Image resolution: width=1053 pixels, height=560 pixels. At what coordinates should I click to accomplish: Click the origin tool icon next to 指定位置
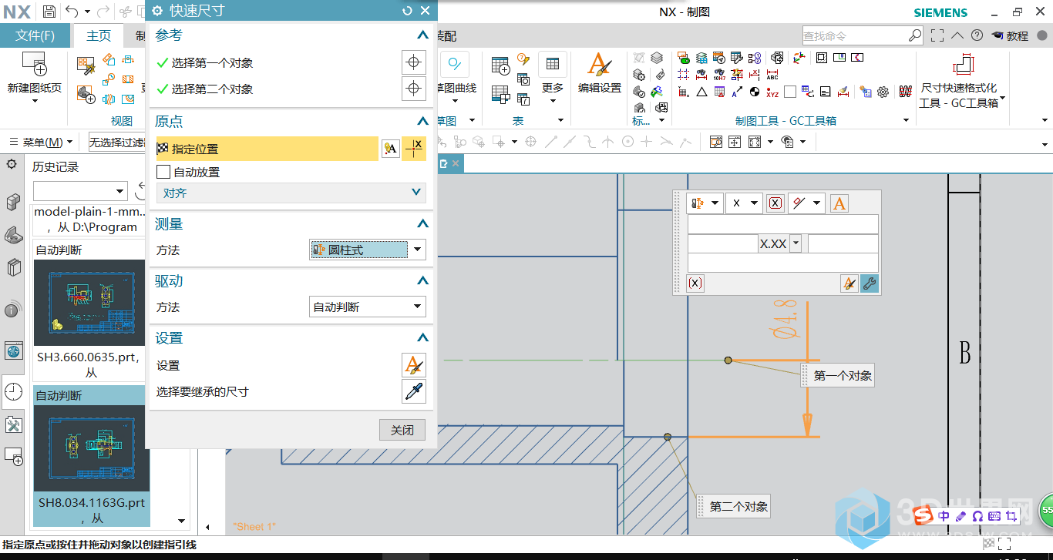391,149
